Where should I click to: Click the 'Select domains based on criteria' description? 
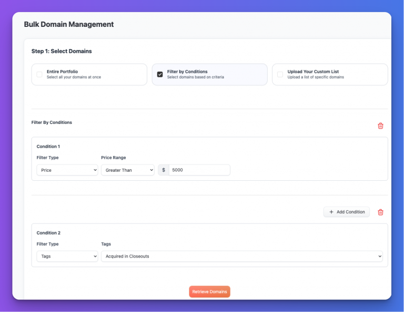pyautogui.click(x=195, y=77)
